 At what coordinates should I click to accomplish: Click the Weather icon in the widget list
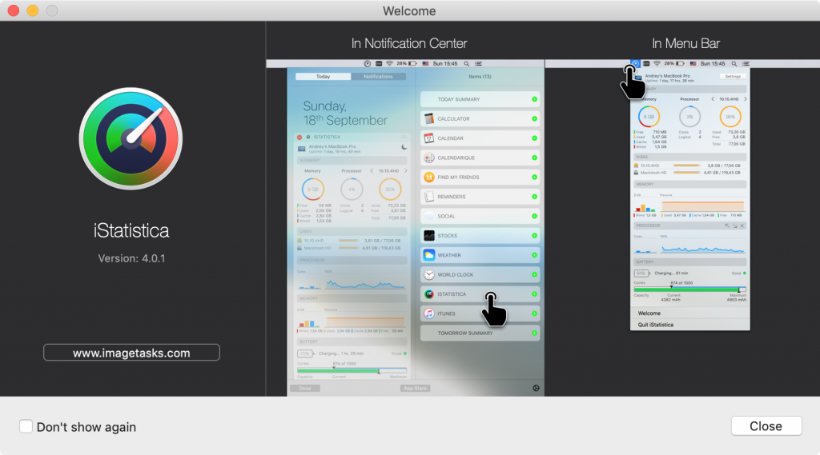(x=429, y=255)
